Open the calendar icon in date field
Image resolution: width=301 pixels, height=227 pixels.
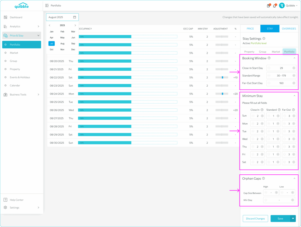(x=74, y=17)
